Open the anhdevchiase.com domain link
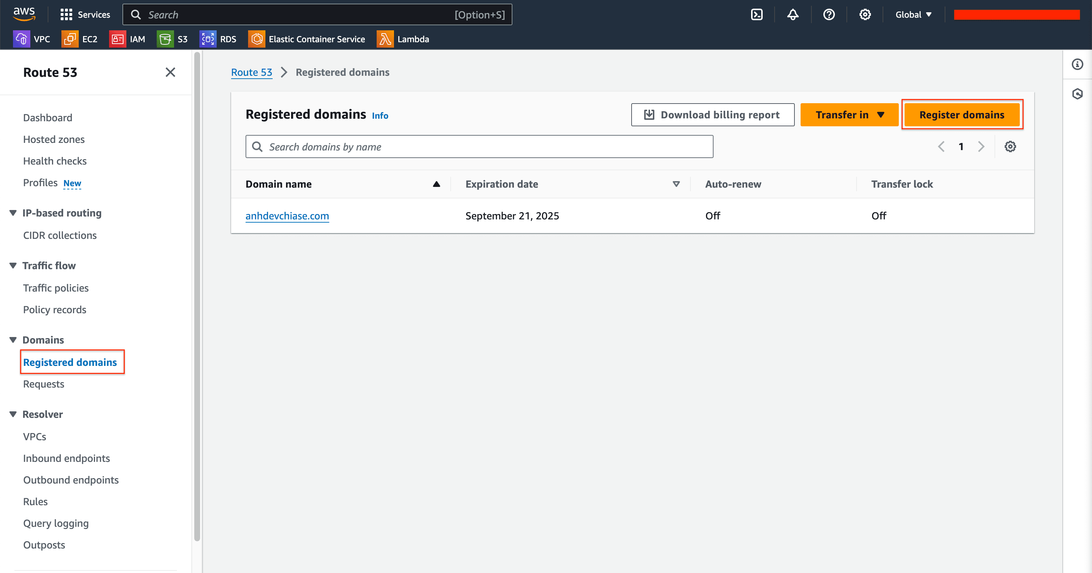 pos(287,216)
